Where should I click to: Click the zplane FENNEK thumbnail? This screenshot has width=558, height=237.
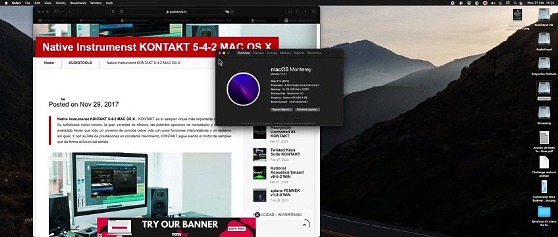[260, 195]
